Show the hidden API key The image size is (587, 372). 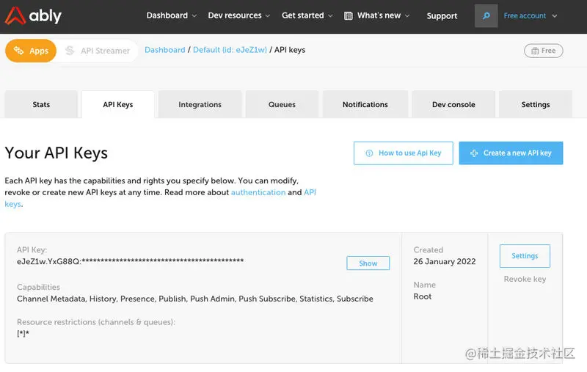coord(368,263)
